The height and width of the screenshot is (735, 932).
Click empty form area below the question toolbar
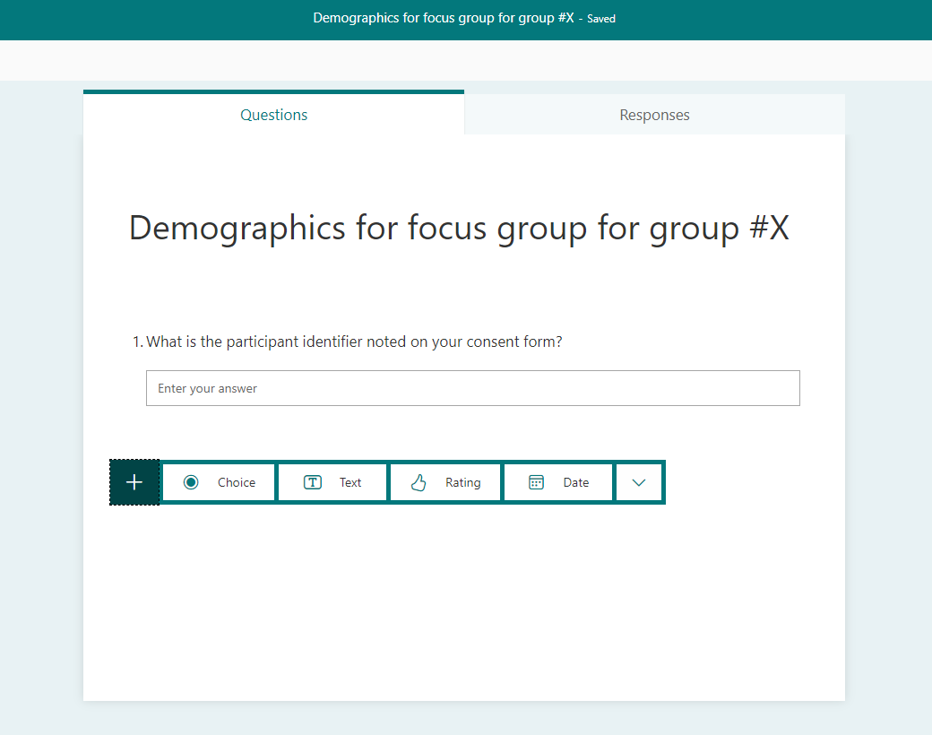[463, 601]
